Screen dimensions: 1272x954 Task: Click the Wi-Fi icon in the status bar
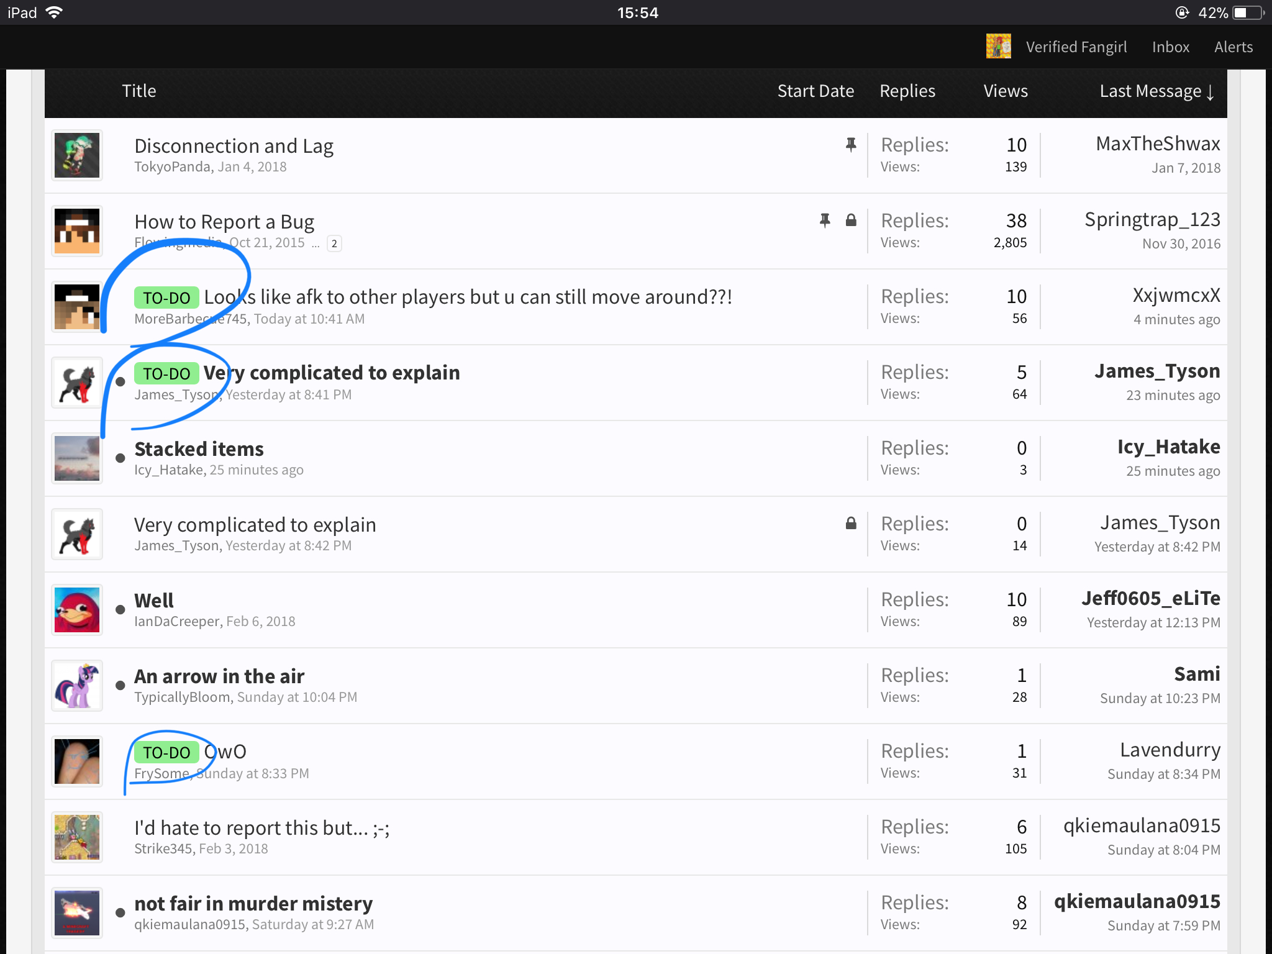tap(55, 12)
